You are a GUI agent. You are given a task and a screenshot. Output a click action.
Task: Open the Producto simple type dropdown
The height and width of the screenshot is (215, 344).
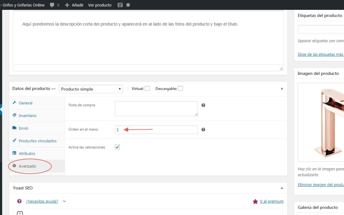[91, 89]
